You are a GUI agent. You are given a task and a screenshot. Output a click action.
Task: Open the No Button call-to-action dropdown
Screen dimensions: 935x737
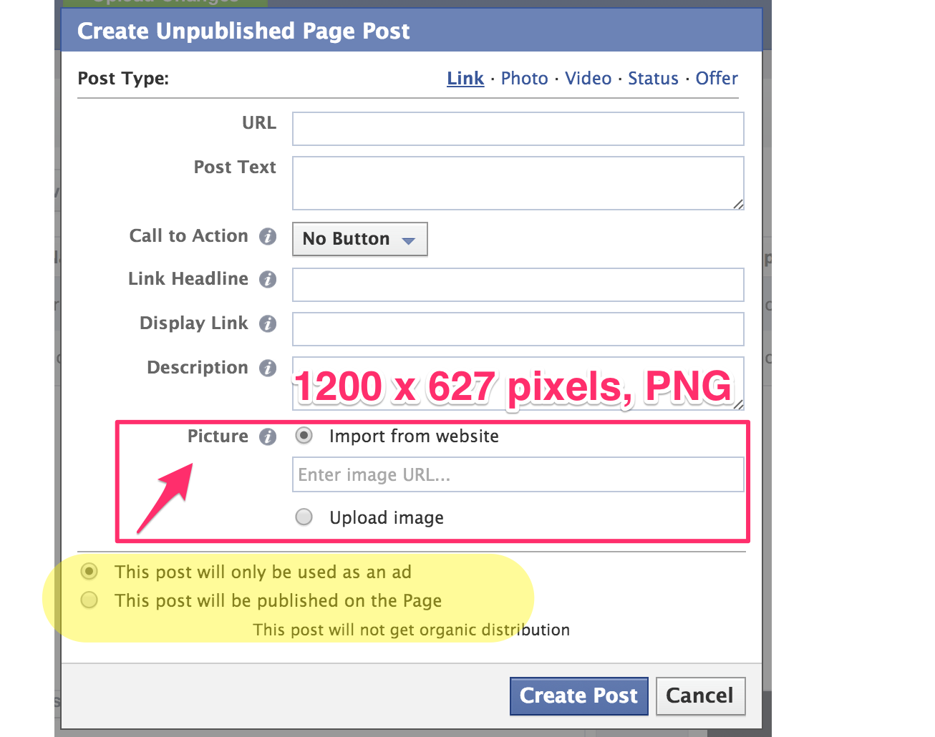click(x=360, y=239)
